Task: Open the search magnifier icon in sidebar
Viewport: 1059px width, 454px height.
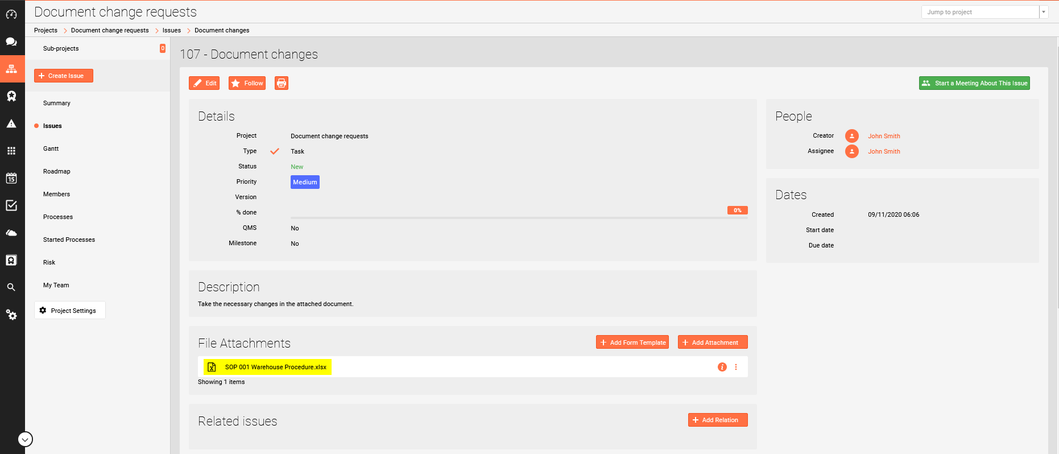Action: click(11, 287)
